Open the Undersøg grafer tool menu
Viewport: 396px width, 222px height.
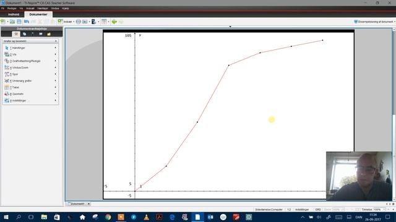click(x=30, y=81)
